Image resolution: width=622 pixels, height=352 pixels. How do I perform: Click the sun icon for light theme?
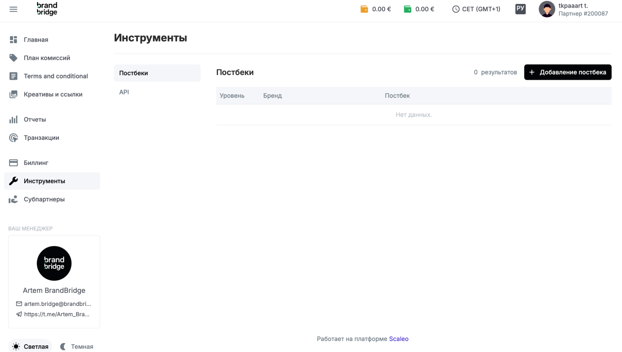click(16, 346)
